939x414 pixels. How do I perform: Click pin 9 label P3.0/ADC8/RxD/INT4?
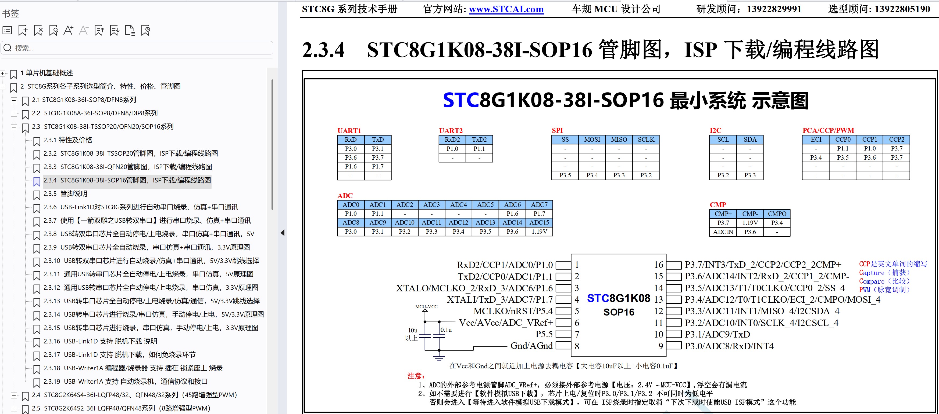729,346
